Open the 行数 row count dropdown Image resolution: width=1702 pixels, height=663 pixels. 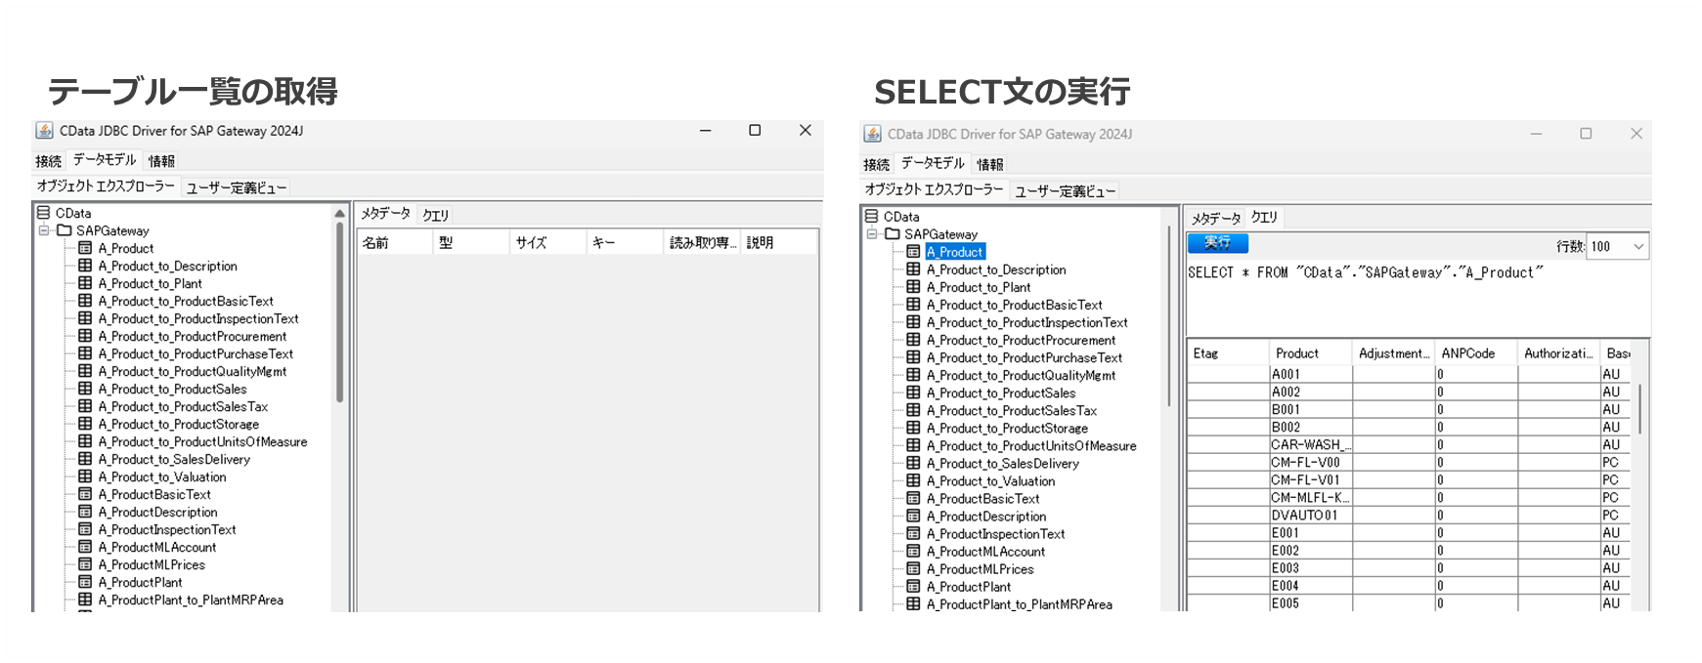tap(1638, 246)
